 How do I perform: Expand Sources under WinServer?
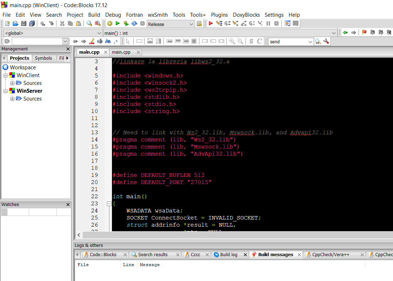[x=12, y=99]
